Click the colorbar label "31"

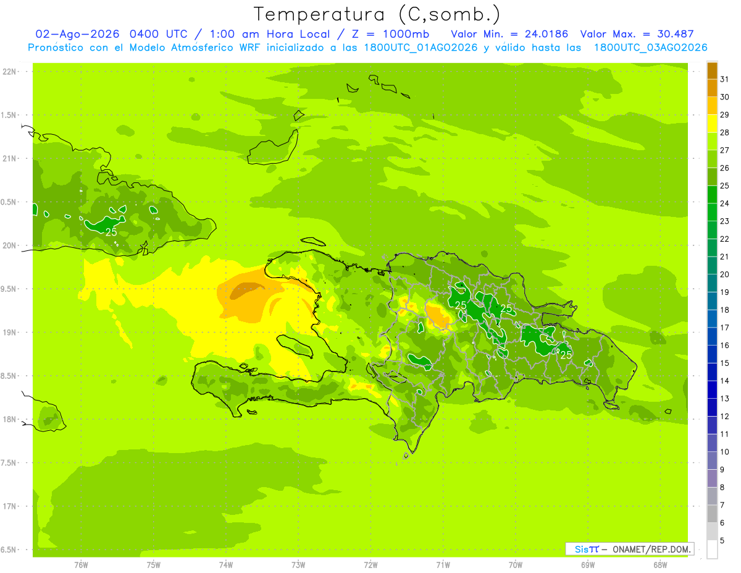pyautogui.click(x=724, y=79)
